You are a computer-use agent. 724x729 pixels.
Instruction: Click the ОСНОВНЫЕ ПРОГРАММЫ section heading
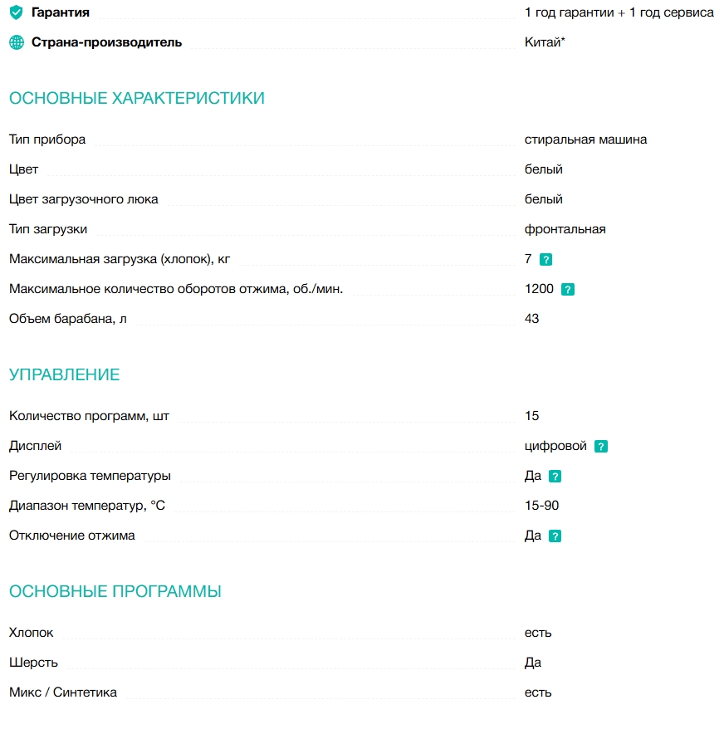click(x=115, y=592)
